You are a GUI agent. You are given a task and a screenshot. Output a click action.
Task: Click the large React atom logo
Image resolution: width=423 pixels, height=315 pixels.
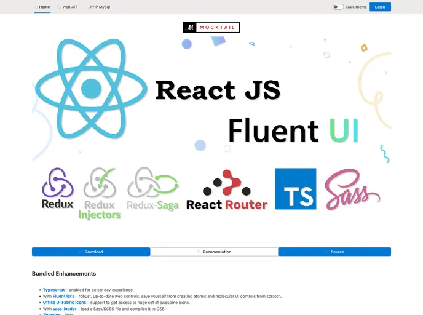[x=91, y=89]
